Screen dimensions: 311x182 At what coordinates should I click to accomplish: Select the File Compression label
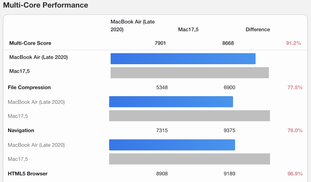point(29,87)
